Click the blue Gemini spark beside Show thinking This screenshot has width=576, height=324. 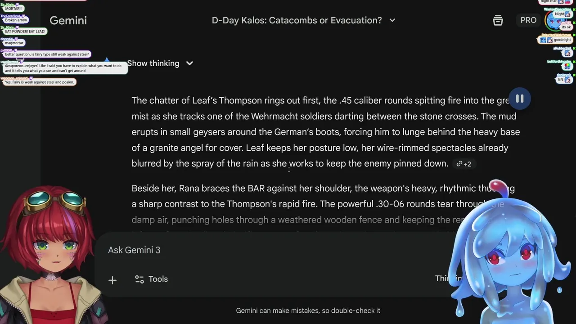(x=107, y=60)
